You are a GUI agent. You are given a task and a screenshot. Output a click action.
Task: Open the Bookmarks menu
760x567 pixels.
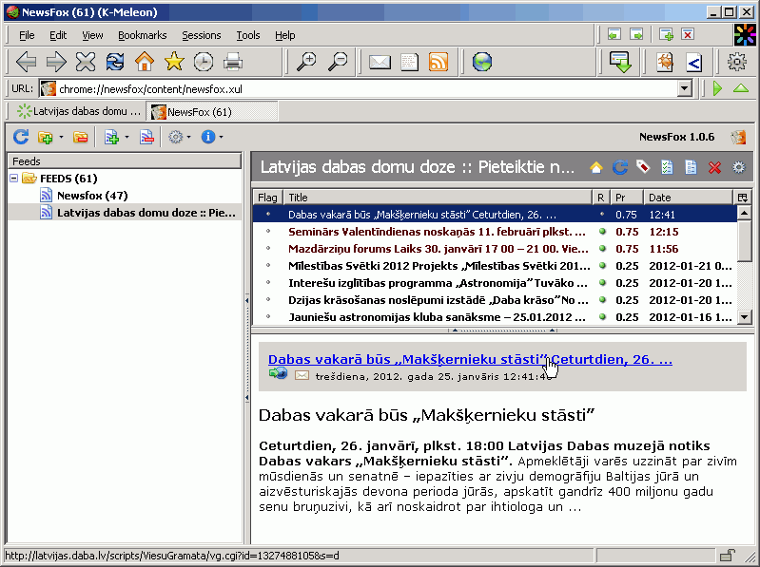(x=142, y=35)
